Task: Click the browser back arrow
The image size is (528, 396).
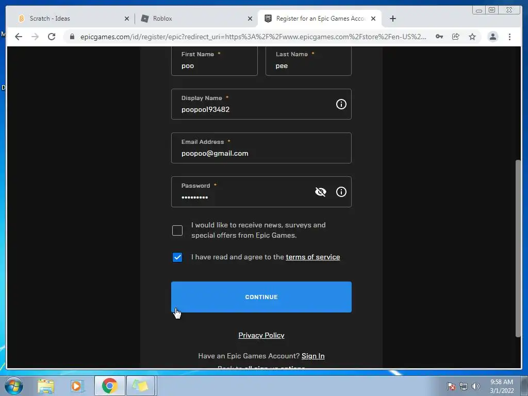Action: 19,37
